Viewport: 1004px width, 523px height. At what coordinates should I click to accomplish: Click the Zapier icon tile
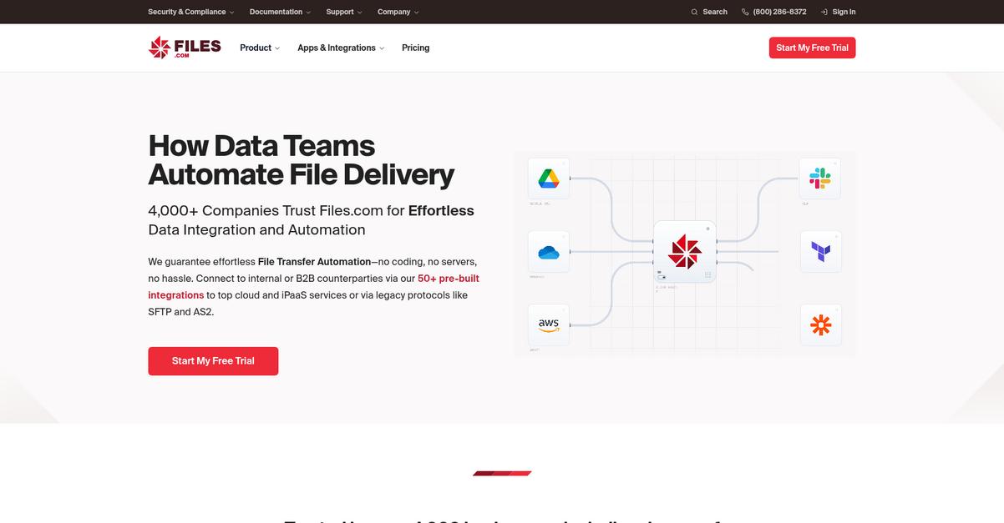820,324
